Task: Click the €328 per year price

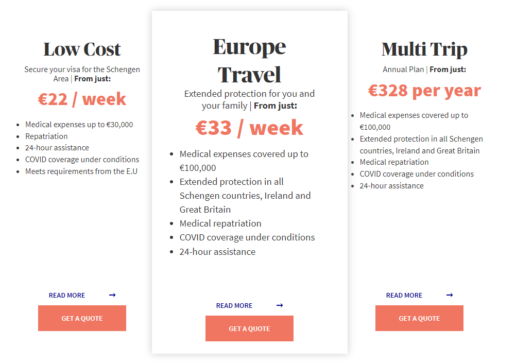Action: [x=424, y=91]
